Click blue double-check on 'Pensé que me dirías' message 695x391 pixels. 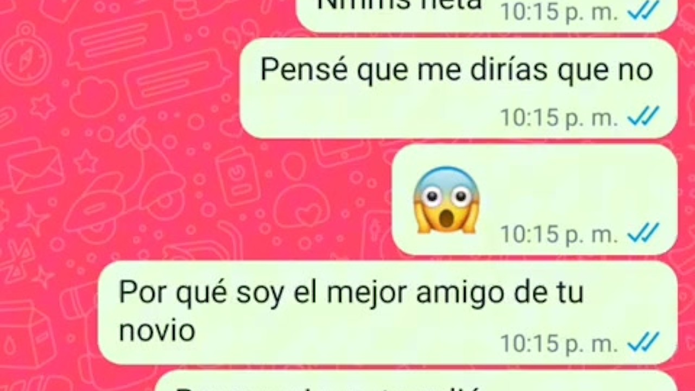[643, 116]
